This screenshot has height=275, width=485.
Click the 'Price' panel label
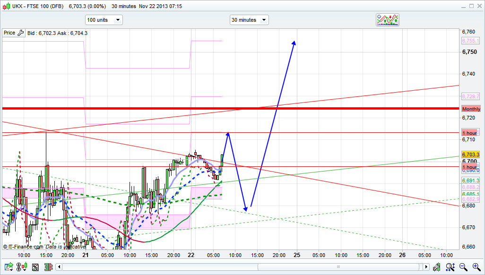click(9, 33)
